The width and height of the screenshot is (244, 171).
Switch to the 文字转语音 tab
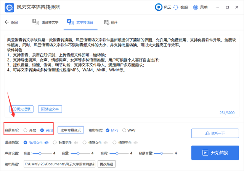pos(80,22)
